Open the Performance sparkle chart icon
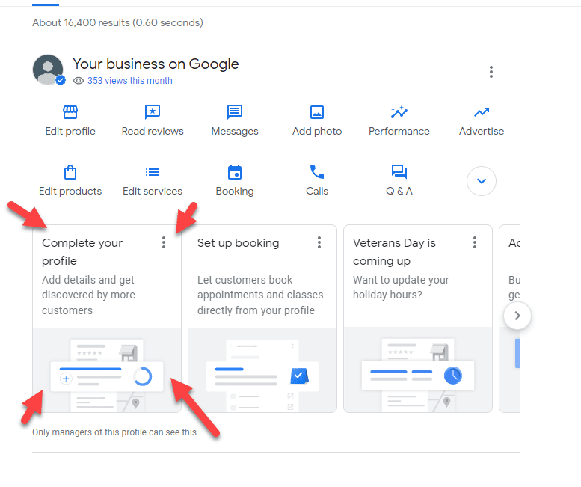This screenshot has height=487, width=581. point(399,112)
